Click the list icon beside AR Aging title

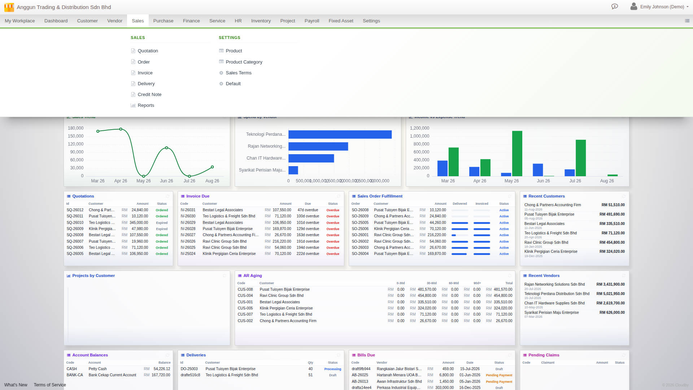click(x=240, y=276)
